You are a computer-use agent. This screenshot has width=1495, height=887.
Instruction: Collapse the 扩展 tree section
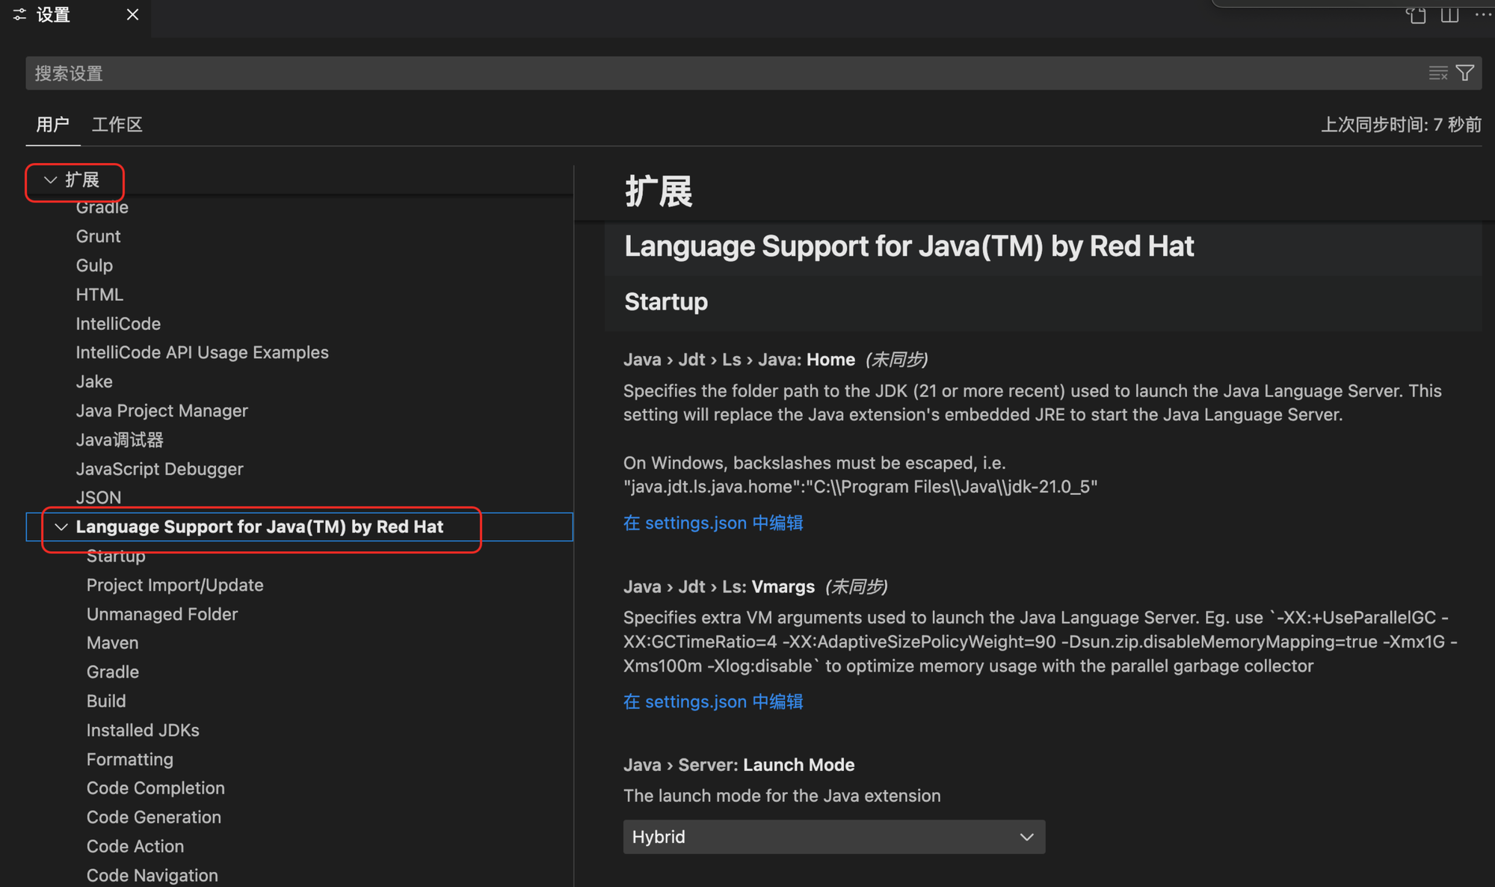click(51, 180)
